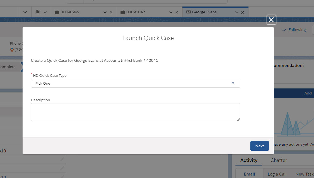Open the Log a Call action

click(277, 174)
